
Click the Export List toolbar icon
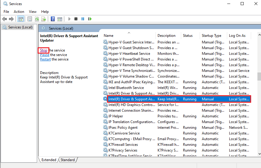[44, 19]
